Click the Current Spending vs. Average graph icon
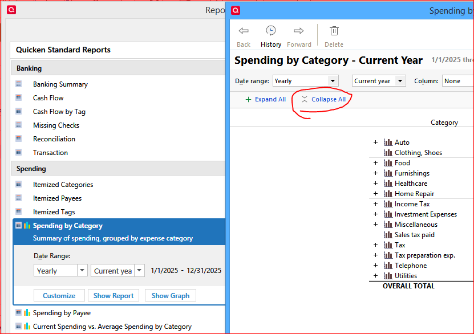474x334 pixels. (27, 326)
